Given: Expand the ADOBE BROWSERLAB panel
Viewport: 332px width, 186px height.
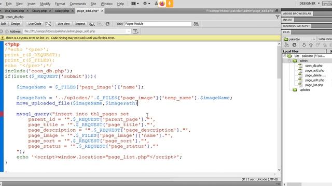Looking at the screenshot, I should [x=297, y=13].
